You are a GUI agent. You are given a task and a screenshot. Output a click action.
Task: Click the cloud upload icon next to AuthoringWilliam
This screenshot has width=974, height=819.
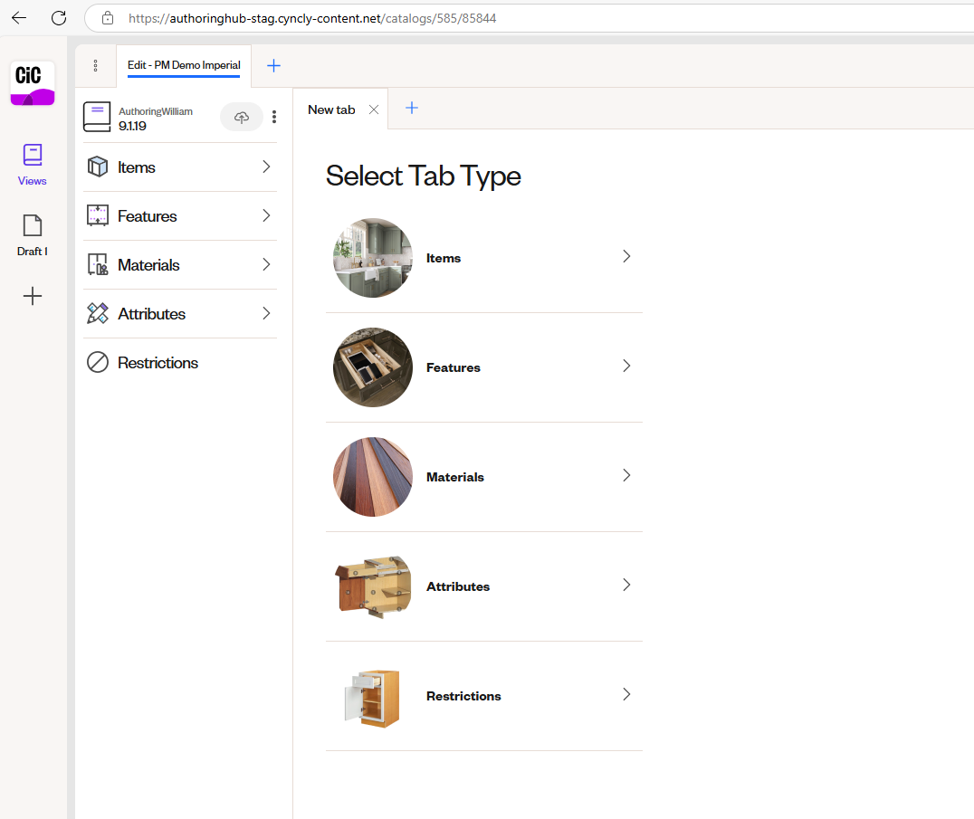click(x=241, y=117)
